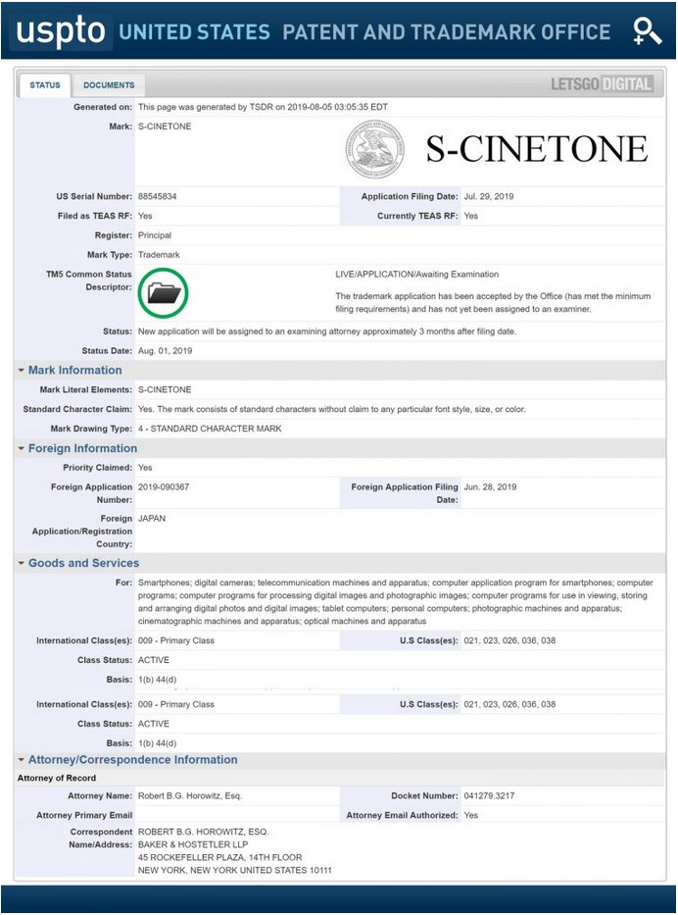Click the Mark Type value Trademark

159,255
